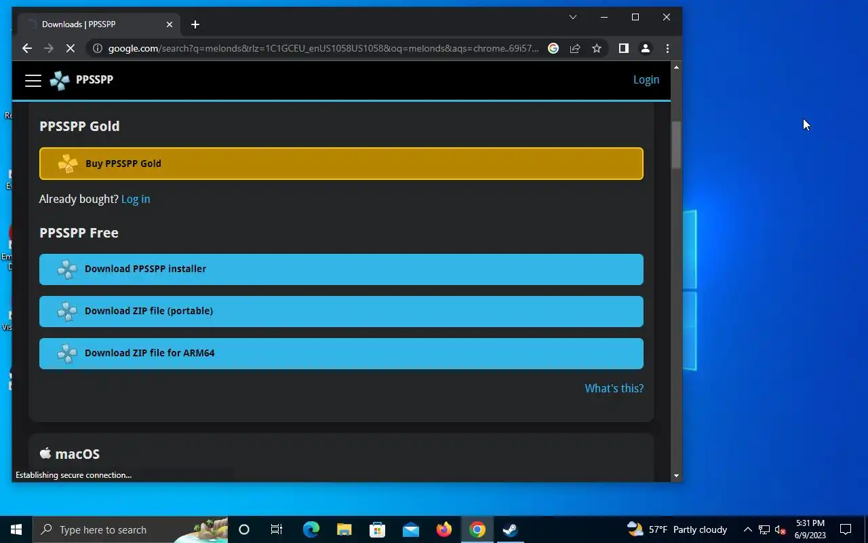Open Chrome profile icon

[x=646, y=48]
